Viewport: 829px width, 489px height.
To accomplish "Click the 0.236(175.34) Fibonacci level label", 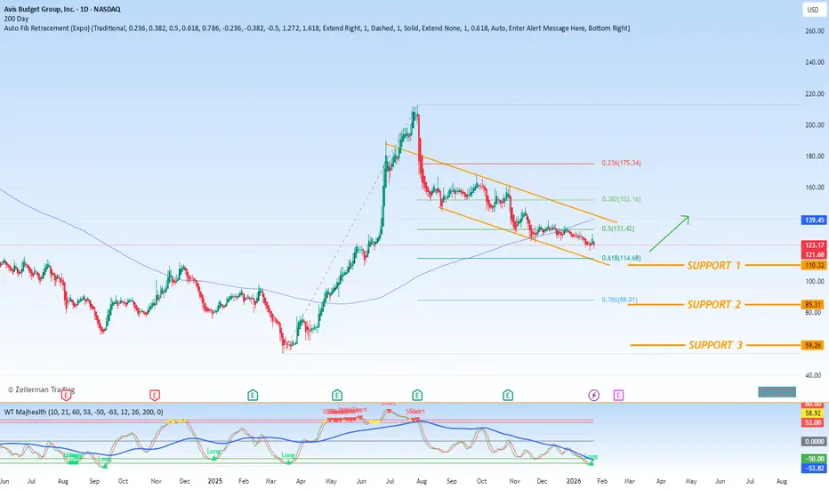I will click(x=621, y=163).
